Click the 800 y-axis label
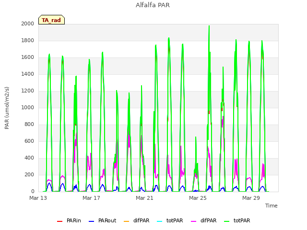 pyautogui.click(x=29, y=125)
